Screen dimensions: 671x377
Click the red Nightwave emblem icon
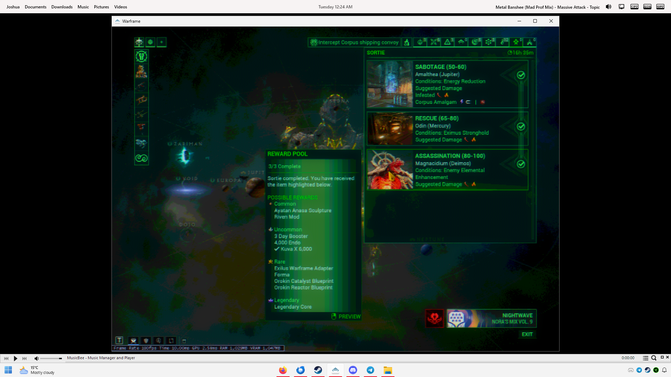[x=434, y=318]
